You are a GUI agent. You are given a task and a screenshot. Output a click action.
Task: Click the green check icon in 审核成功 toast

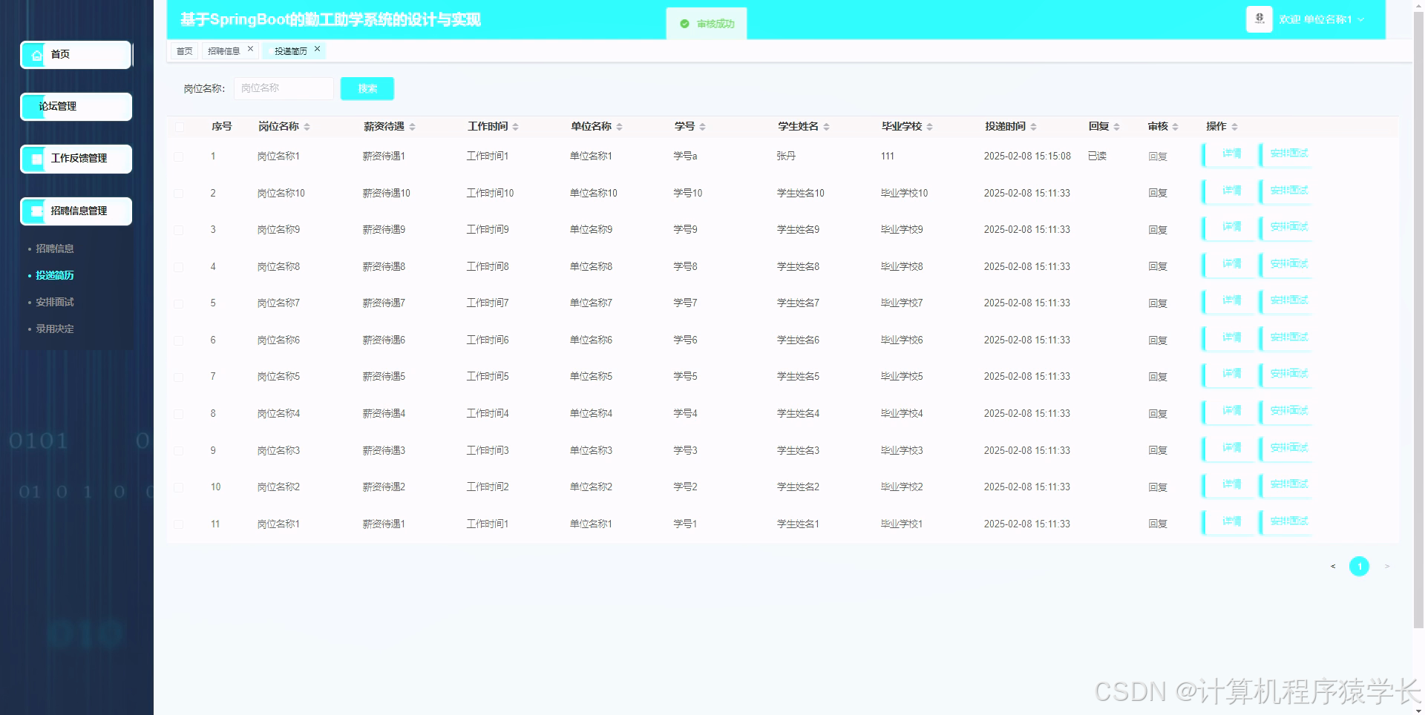pyautogui.click(x=684, y=24)
